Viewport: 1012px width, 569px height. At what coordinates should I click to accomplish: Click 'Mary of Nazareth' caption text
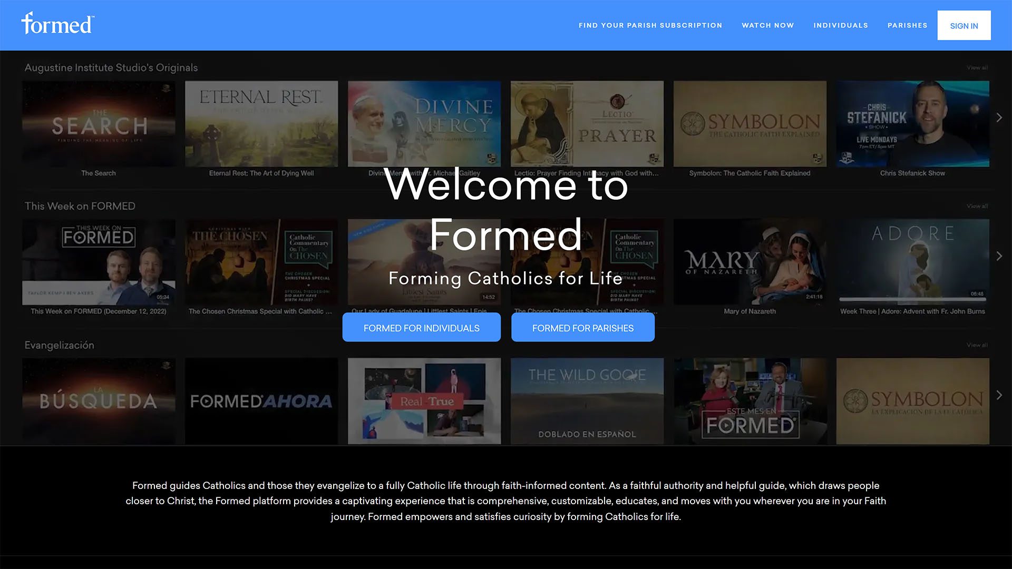click(x=750, y=311)
